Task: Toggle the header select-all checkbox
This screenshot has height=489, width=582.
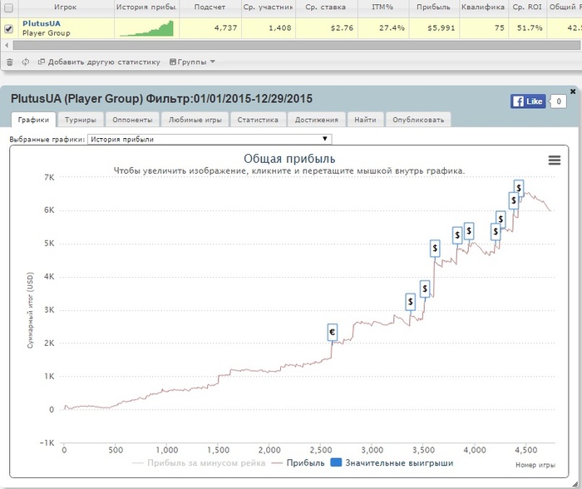Action: coord(9,7)
